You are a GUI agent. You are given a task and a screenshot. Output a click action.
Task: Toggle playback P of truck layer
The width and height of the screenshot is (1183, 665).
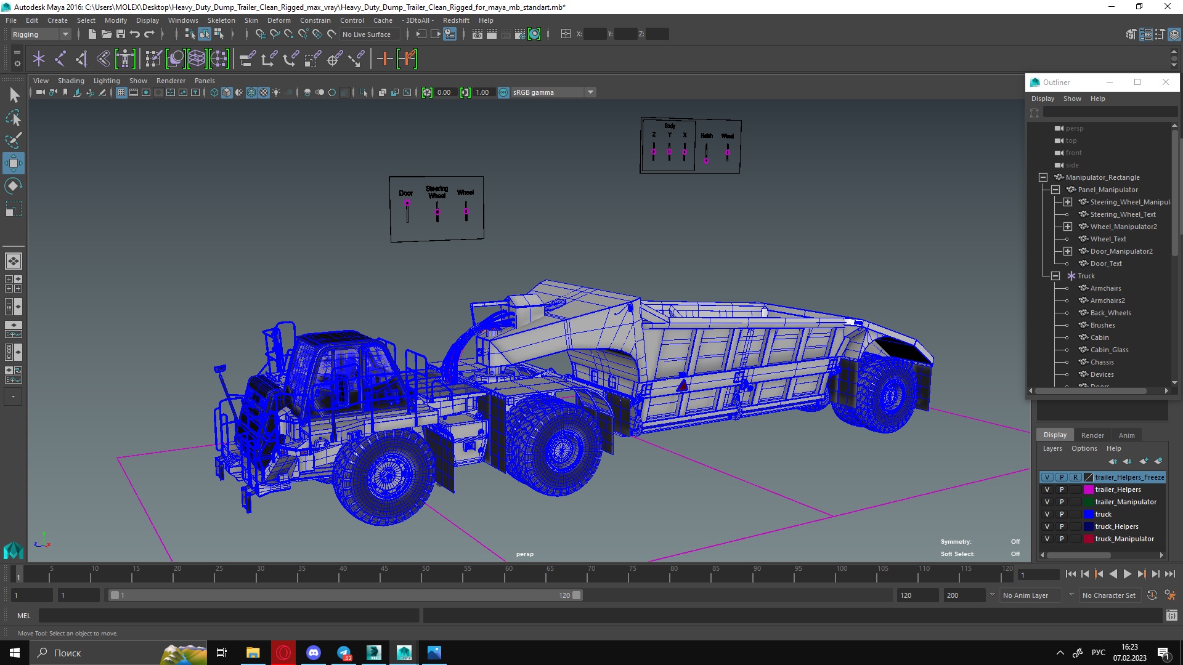(x=1062, y=514)
